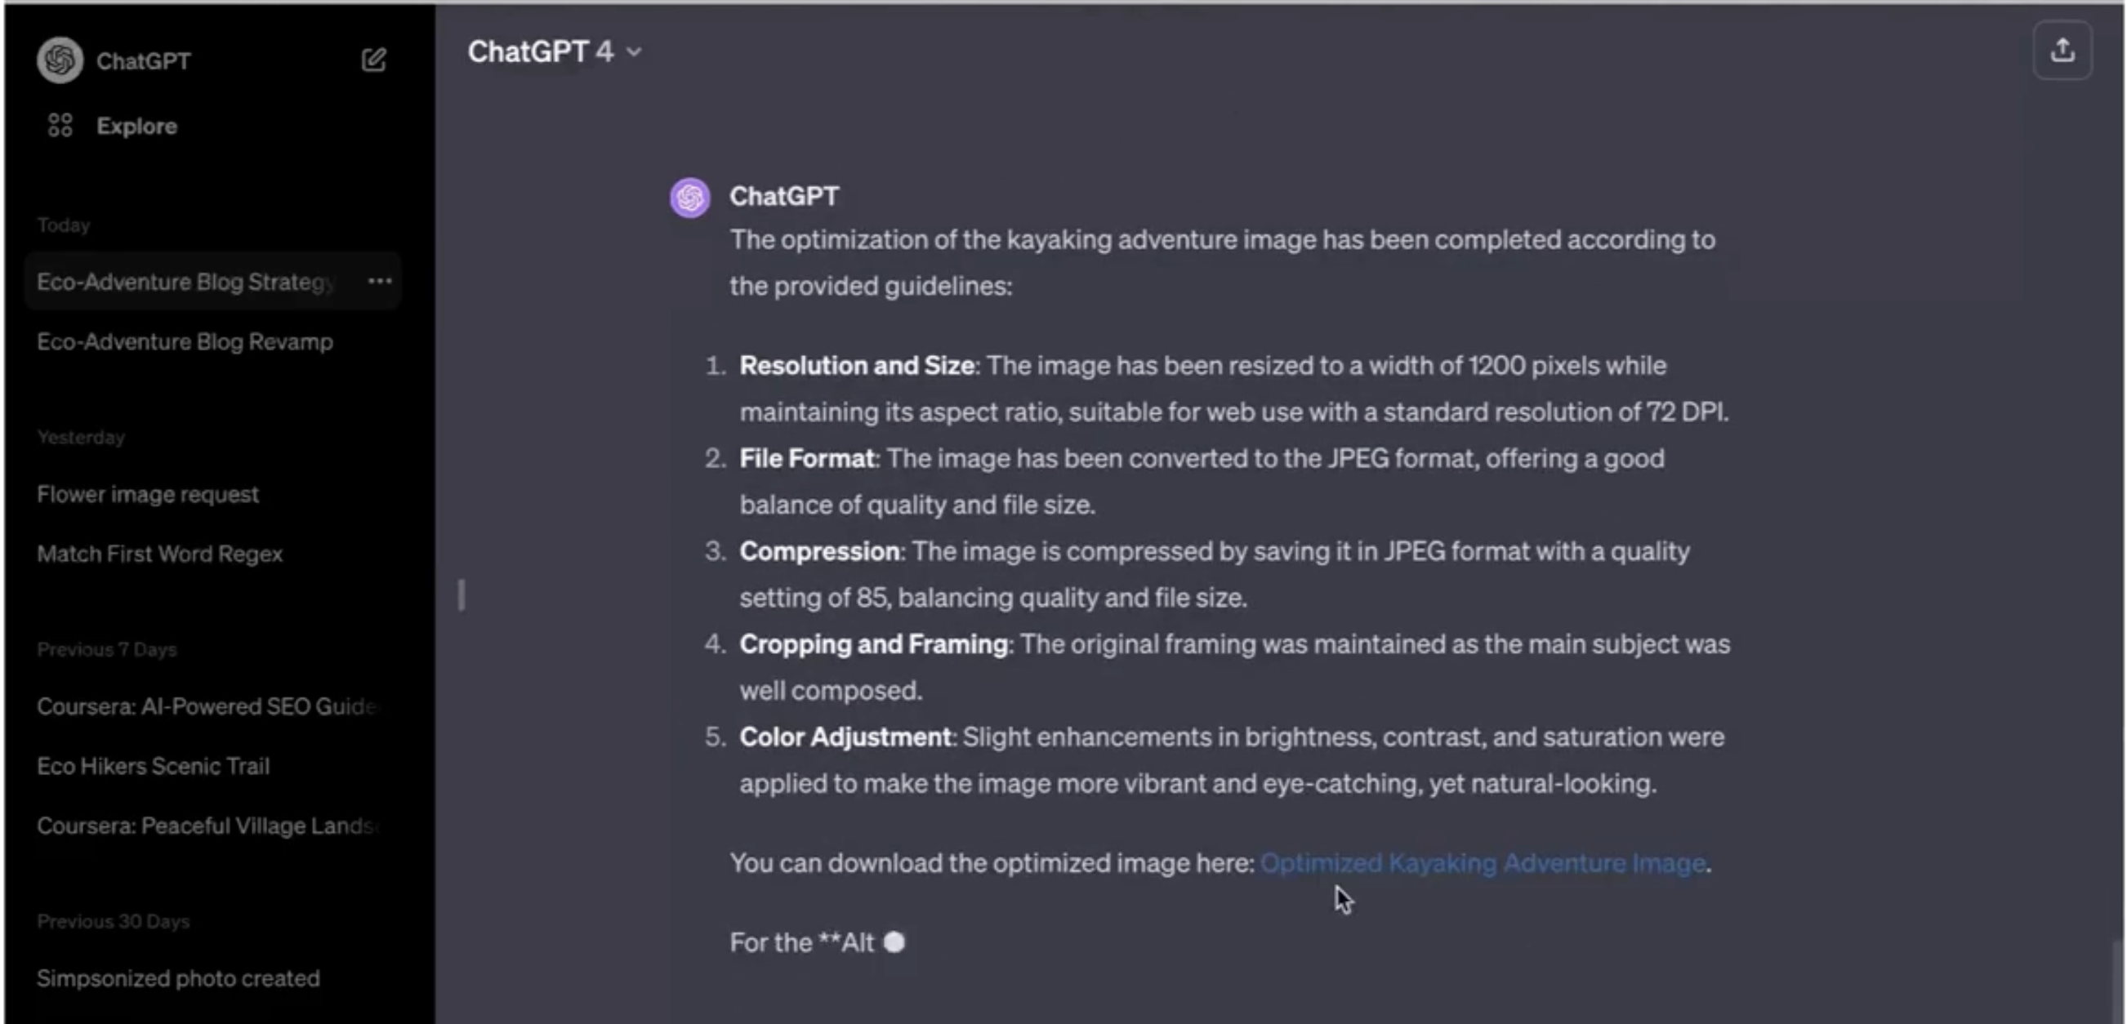This screenshot has height=1024, width=2127.
Task: Open the Eco-Adventure Blog Revamp chat
Action: click(x=185, y=341)
